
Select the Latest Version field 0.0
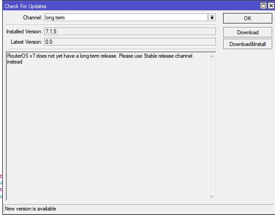click(130, 42)
